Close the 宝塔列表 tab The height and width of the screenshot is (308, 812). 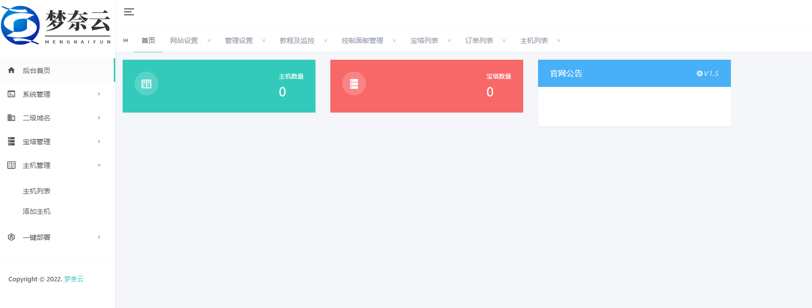pyautogui.click(x=449, y=40)
